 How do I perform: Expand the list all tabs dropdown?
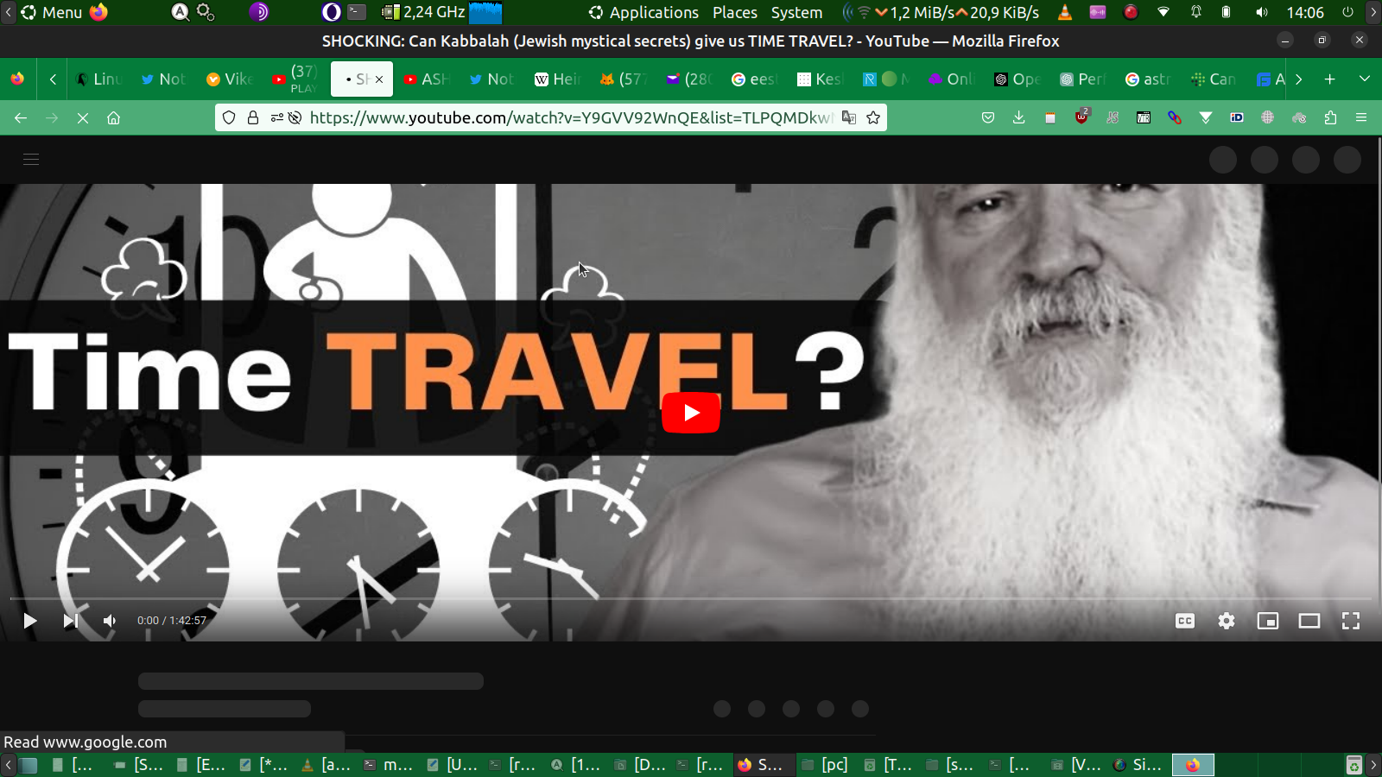pos(1364,79)
